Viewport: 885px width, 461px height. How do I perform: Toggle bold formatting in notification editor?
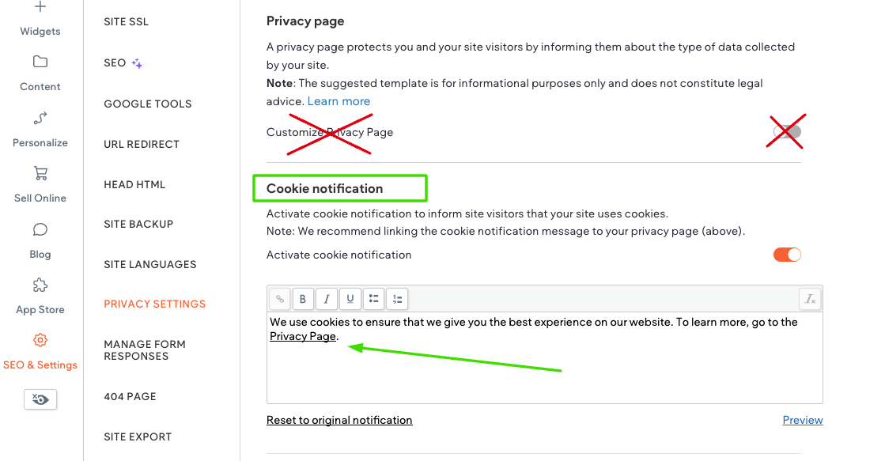303,299
